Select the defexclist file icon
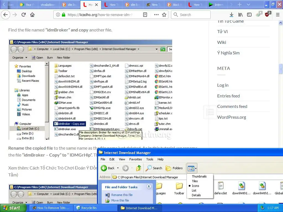The image size is (283, 212). 221,189
